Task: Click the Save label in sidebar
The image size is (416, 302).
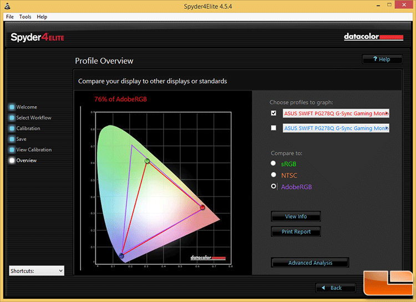Action: tap(21, 139)
